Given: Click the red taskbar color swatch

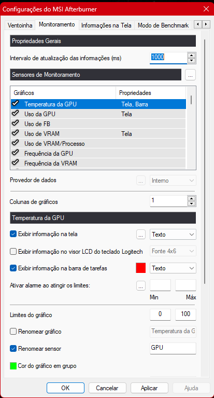Looking at the screenshot, I should click(141, 268).
